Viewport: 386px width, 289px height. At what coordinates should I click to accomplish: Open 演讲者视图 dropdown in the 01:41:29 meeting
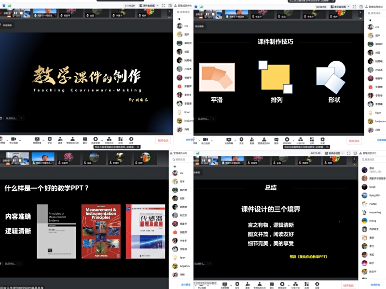point(149,5)
